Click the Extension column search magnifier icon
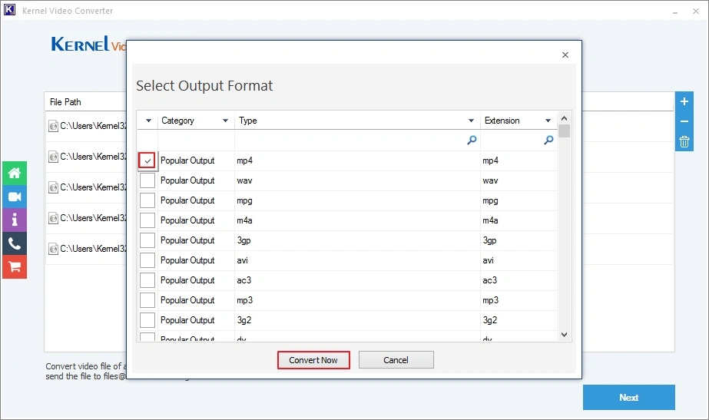Viewport: 709px width, 420px height. [x=548, y=141]
